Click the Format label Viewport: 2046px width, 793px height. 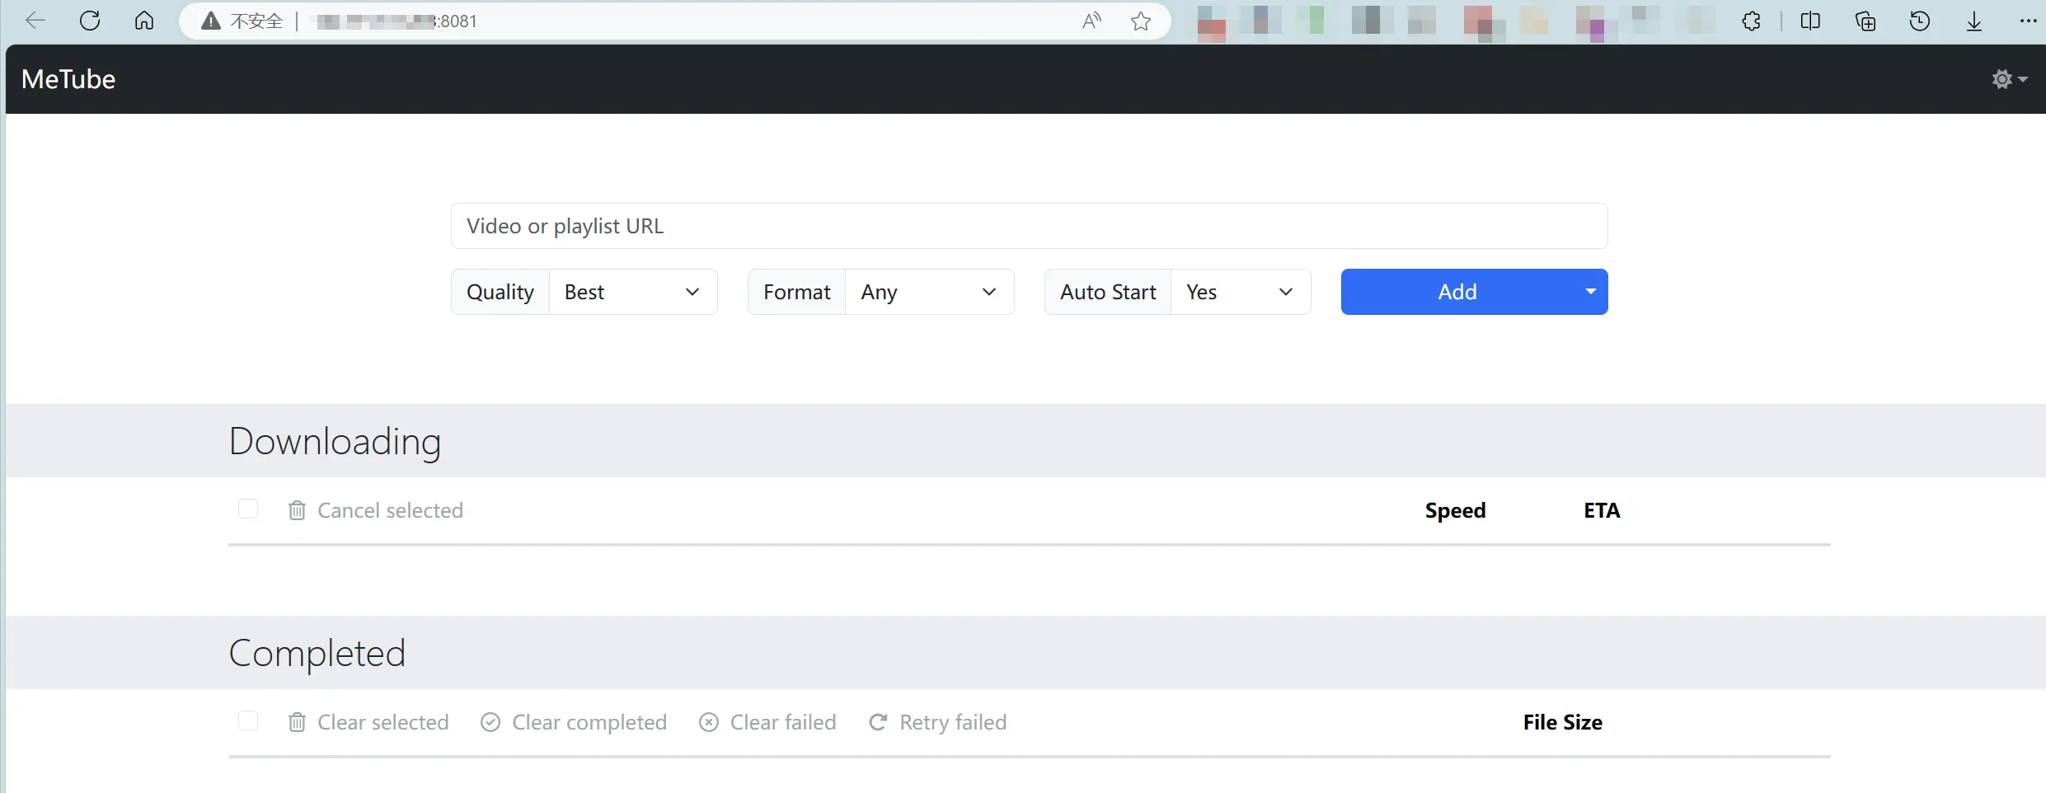point(797,292)
